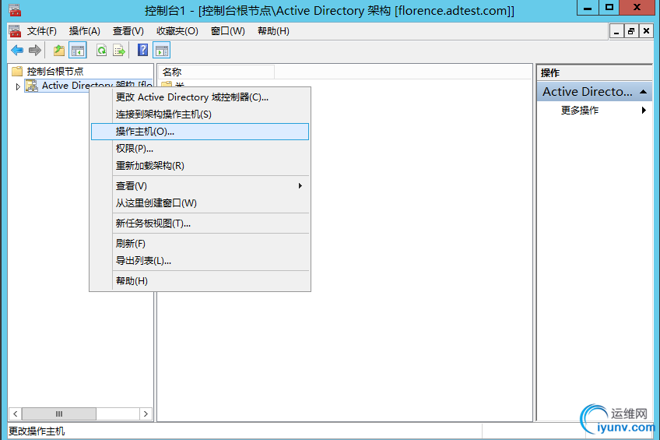This screenshot has height=440, width=660.
Task: Click the 更多操作 action link
Action: [x=580, y=111]
